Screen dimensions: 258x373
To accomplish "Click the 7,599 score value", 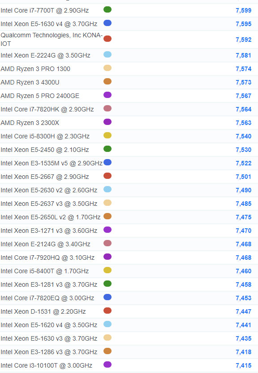I will coord(244,10).
